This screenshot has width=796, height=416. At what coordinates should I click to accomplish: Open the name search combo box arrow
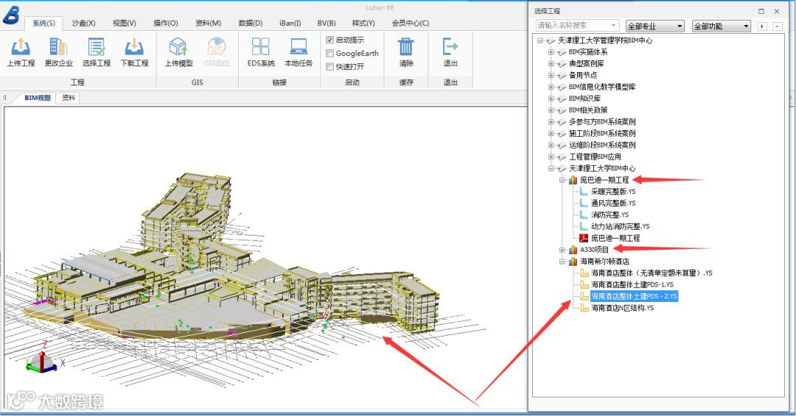613,25
